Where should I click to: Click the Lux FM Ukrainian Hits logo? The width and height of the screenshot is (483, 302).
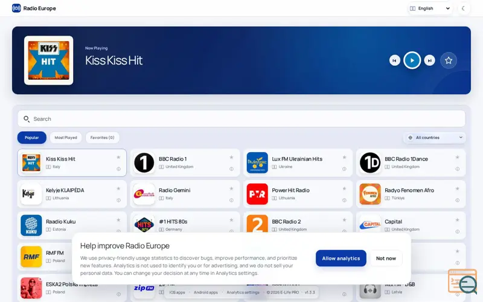click(x=257, y=162)
